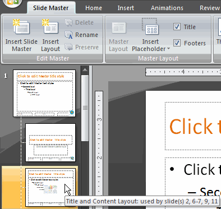The height and width of the screenshot is (209, 221).
Task: Switch to the Slide Master tab
Action: point(51,8)
